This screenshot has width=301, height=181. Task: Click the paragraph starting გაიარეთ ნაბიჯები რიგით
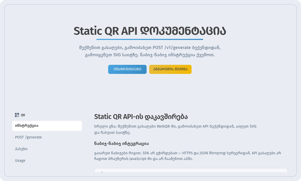click(188, 156)
